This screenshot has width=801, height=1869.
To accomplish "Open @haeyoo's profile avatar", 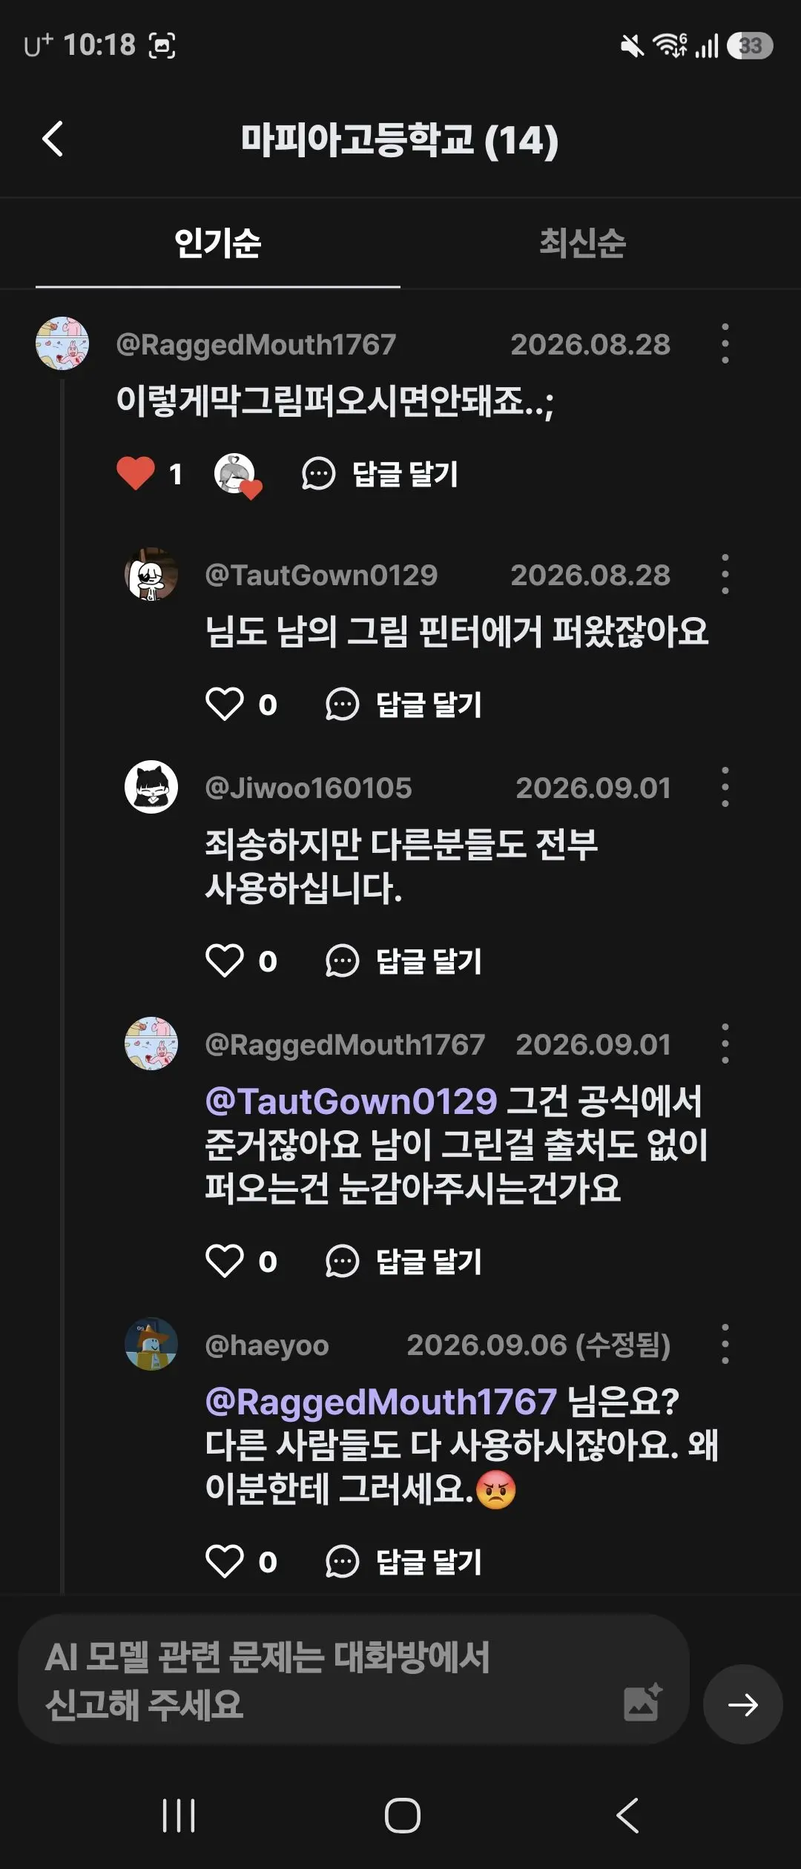I will 151,1344.
